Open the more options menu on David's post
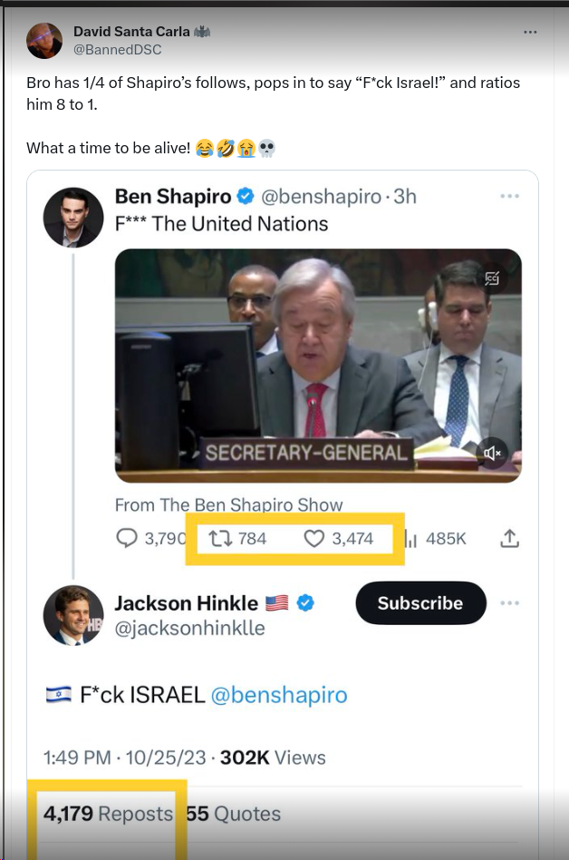Viewport: 569px width, 860px height. 530,32
